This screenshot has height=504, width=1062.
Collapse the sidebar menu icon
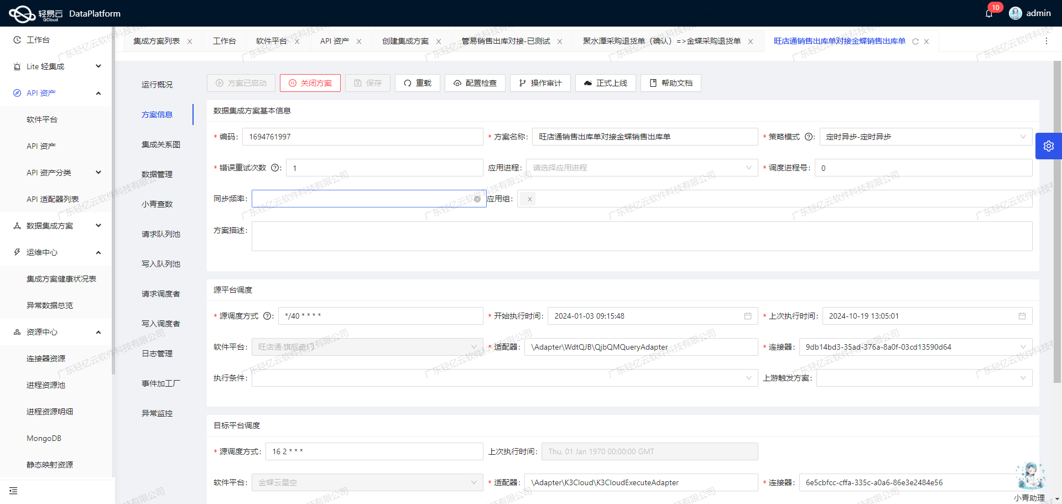click(x=13, y=491)
